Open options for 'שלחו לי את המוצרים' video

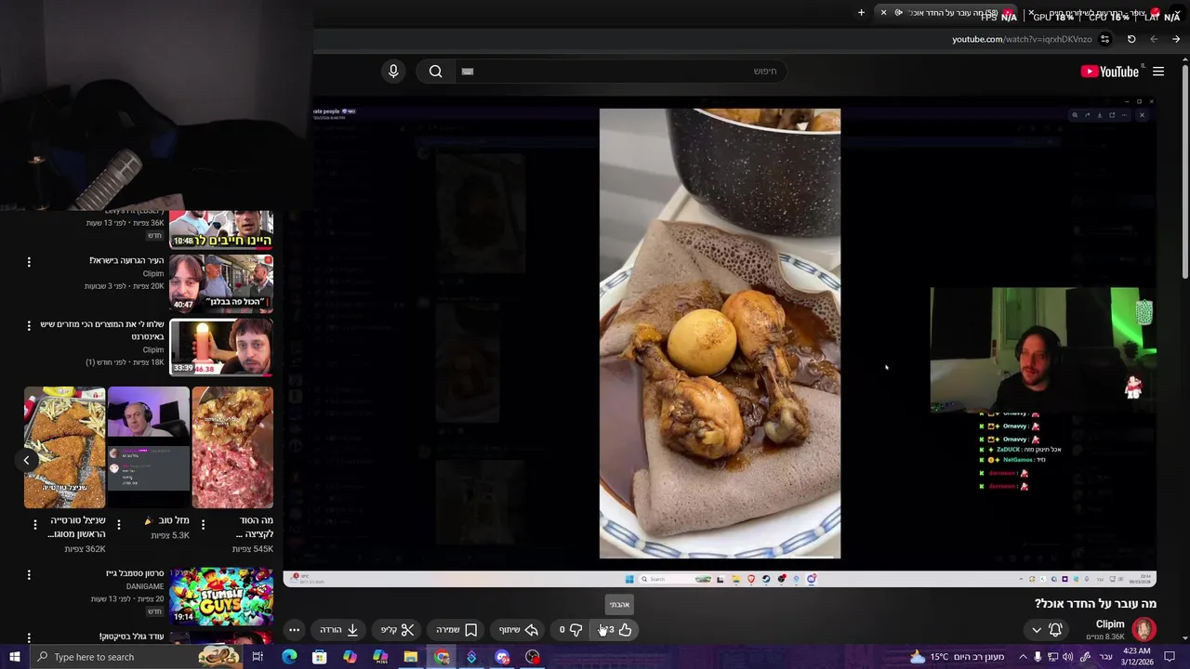point(29,326)
